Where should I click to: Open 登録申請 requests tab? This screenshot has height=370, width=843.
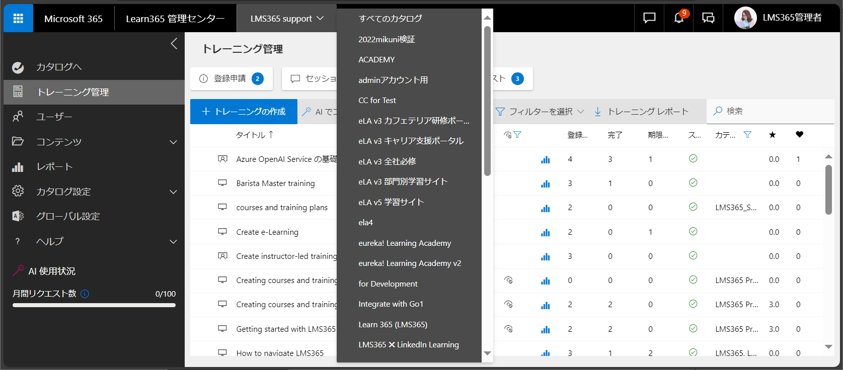[232, 78]
